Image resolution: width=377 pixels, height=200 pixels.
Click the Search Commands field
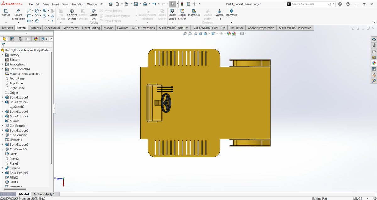[310, 4]
